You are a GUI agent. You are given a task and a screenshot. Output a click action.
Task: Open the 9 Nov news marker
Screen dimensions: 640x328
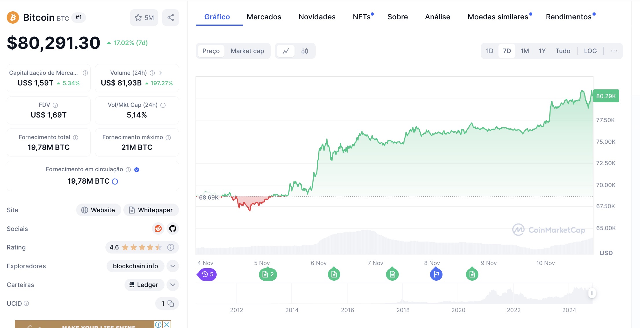pos(472,274)
